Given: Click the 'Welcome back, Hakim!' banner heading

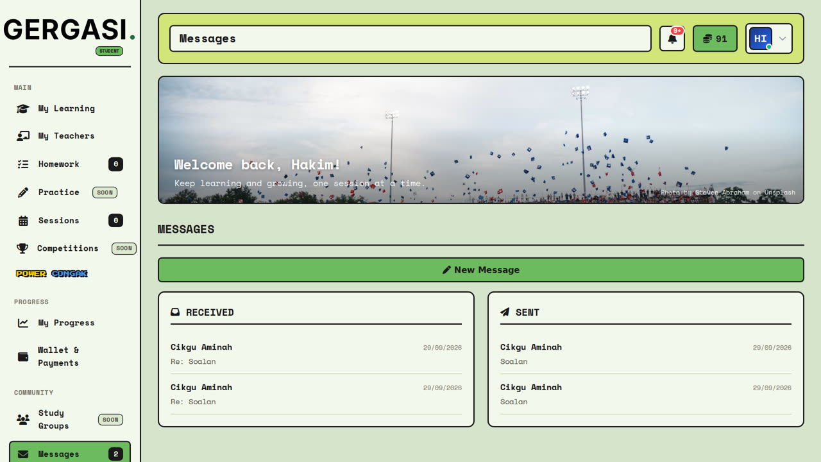Looking at the screenshot, I should (x=258, y=165).
